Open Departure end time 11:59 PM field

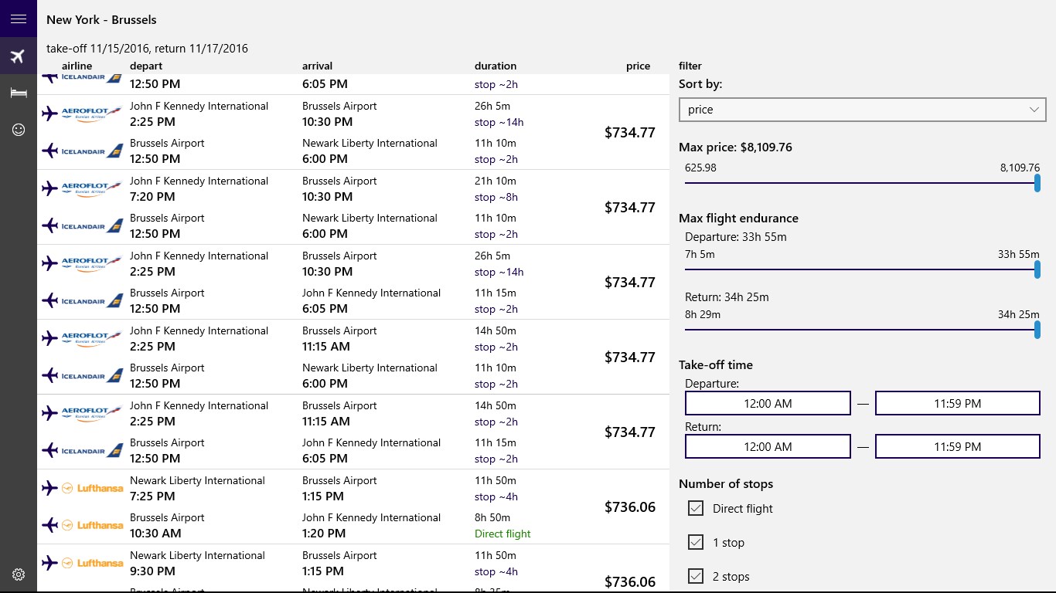[x=957, y=403]
